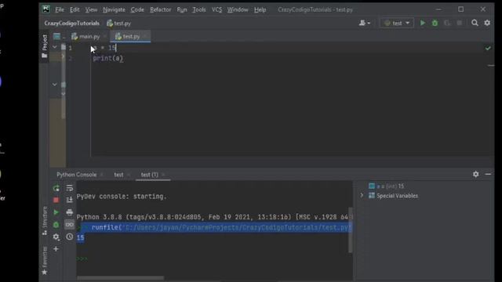Open the Code menu
Viewport: 502px width, 282px height.
137,9
